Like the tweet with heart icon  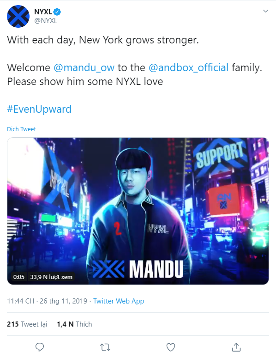click(x=171, y=347)
